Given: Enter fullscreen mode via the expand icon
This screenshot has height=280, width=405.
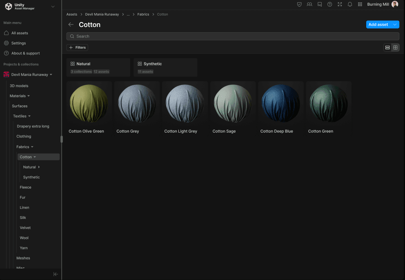Looking at the screenshot, I should [340, 4].
